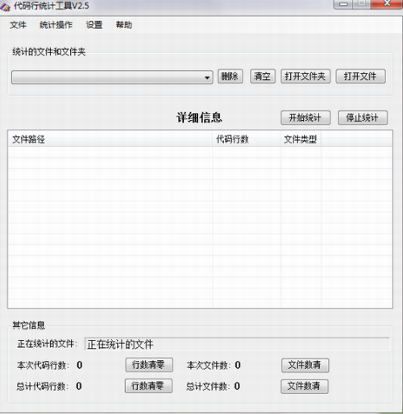403x414 pixels.
Task: Start counting with the 开始统计 button
Action: 305,118
